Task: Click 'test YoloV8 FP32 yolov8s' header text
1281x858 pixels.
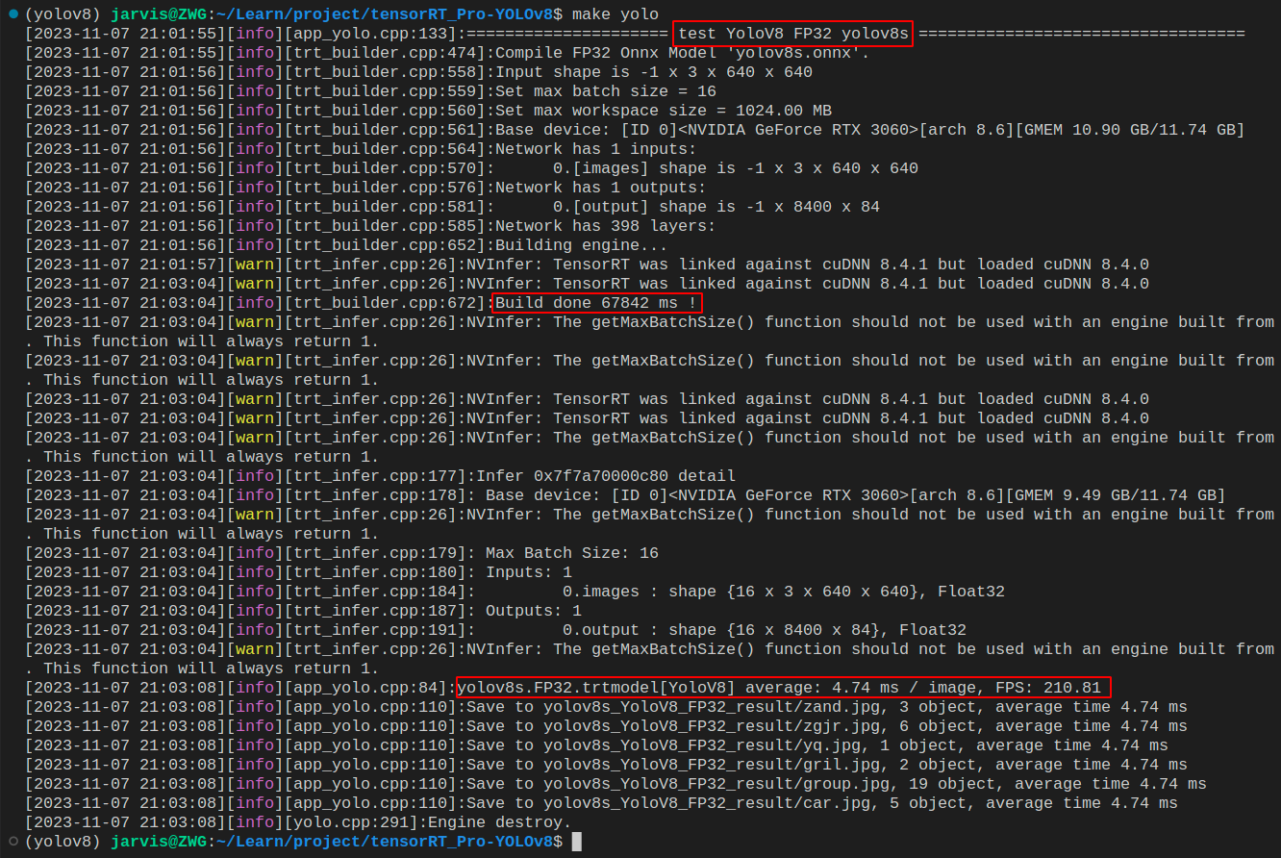Action: pyautogui.click(x=793, y=34)
